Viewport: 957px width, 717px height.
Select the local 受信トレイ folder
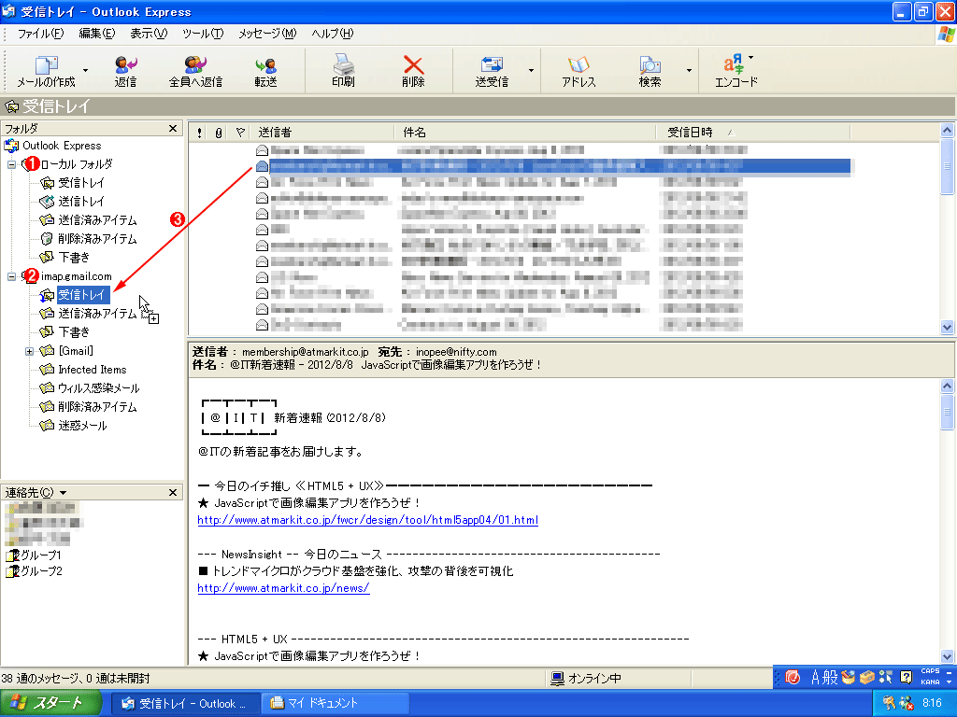(x=80, y=183)
